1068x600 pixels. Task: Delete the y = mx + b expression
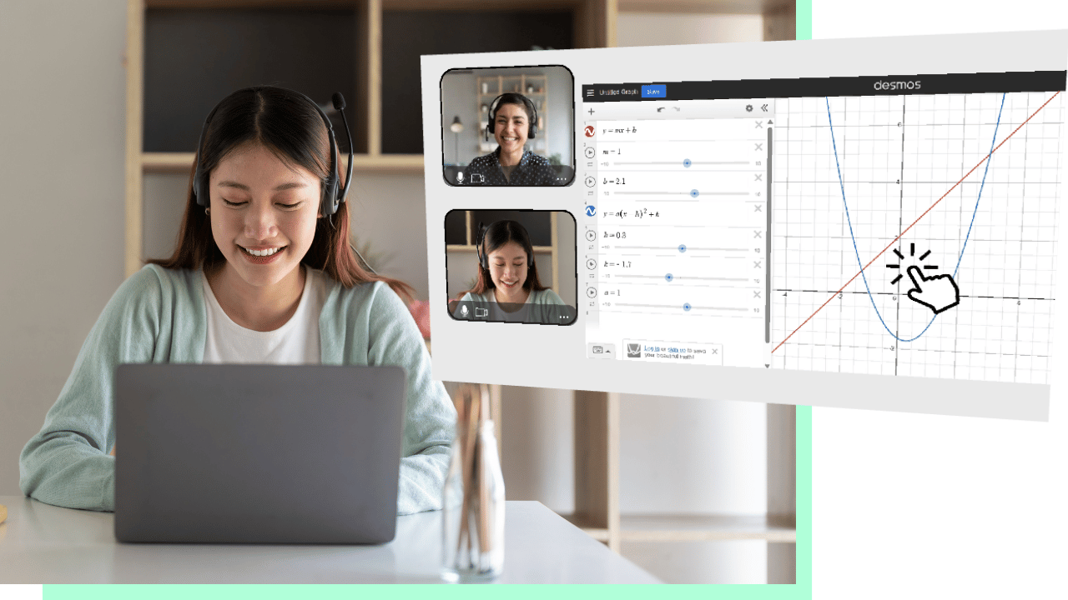click(x=758, y=125)
